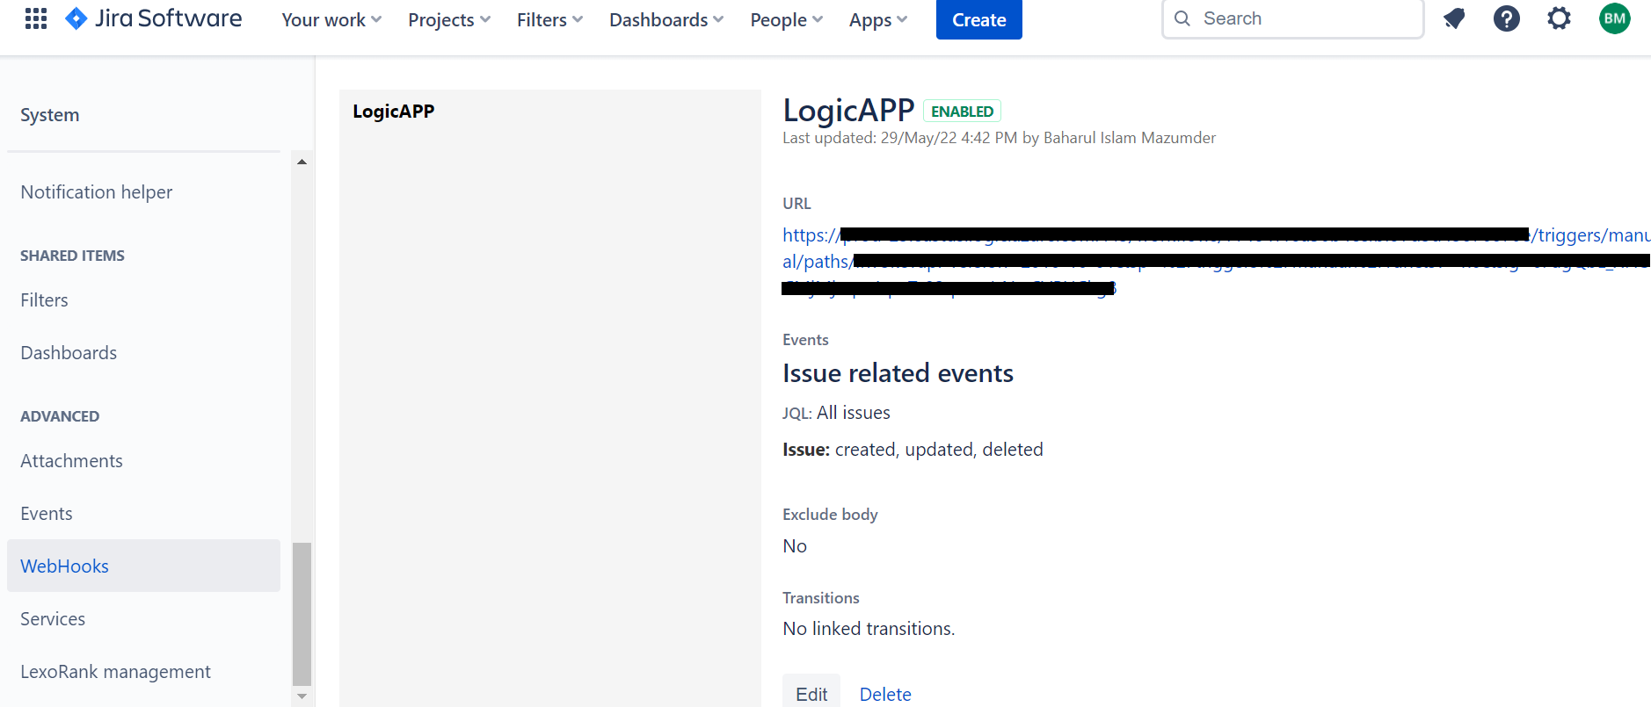This screenshot has width=1651, height=707.
Task: Open the webhook URL link
Action: (x=1216, y=261)
